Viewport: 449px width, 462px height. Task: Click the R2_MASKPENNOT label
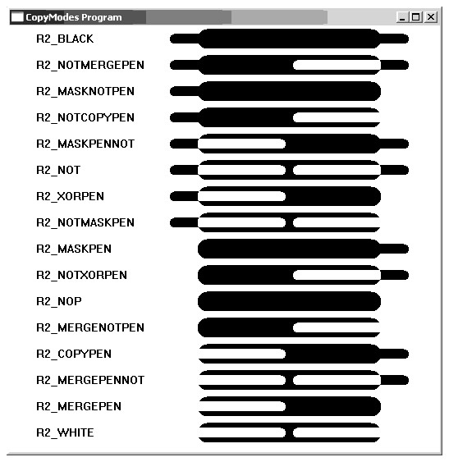pyautogui.click(x=85, y=144)
